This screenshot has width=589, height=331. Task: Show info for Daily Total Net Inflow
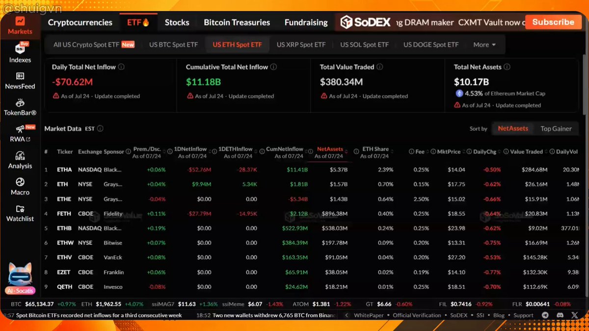[x=121, y=67]
